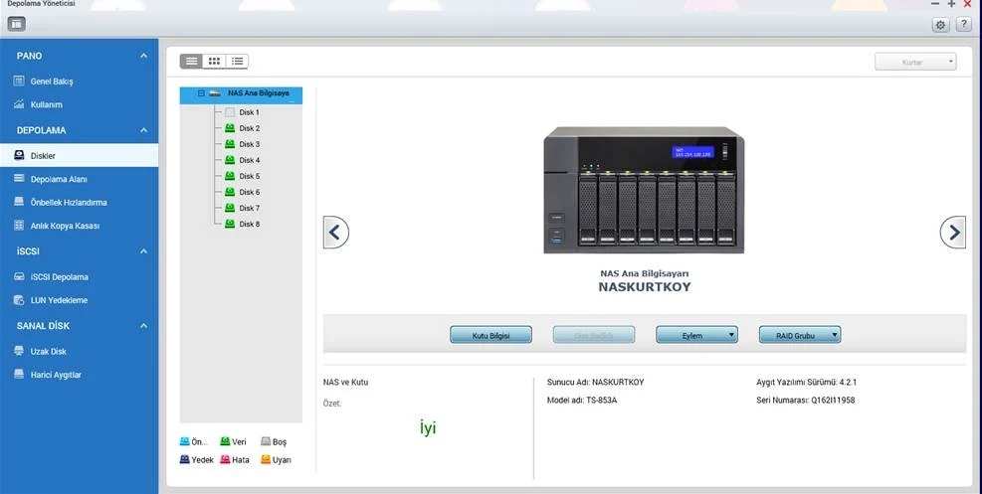This screenshot has width=982, height=494.
Task: Click the Kullanım chart icon
Action: 19,104
